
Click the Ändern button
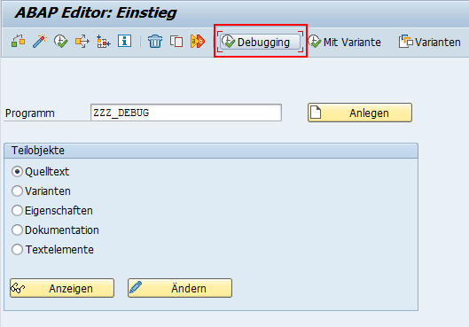(180, 288)
